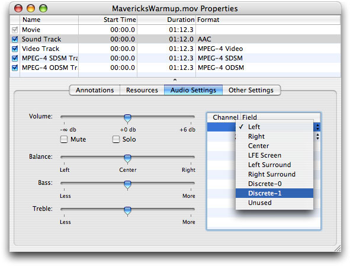The width and height of the screenshot is (350, 266).
Task: Open the Resources tab
Action: 142,90
